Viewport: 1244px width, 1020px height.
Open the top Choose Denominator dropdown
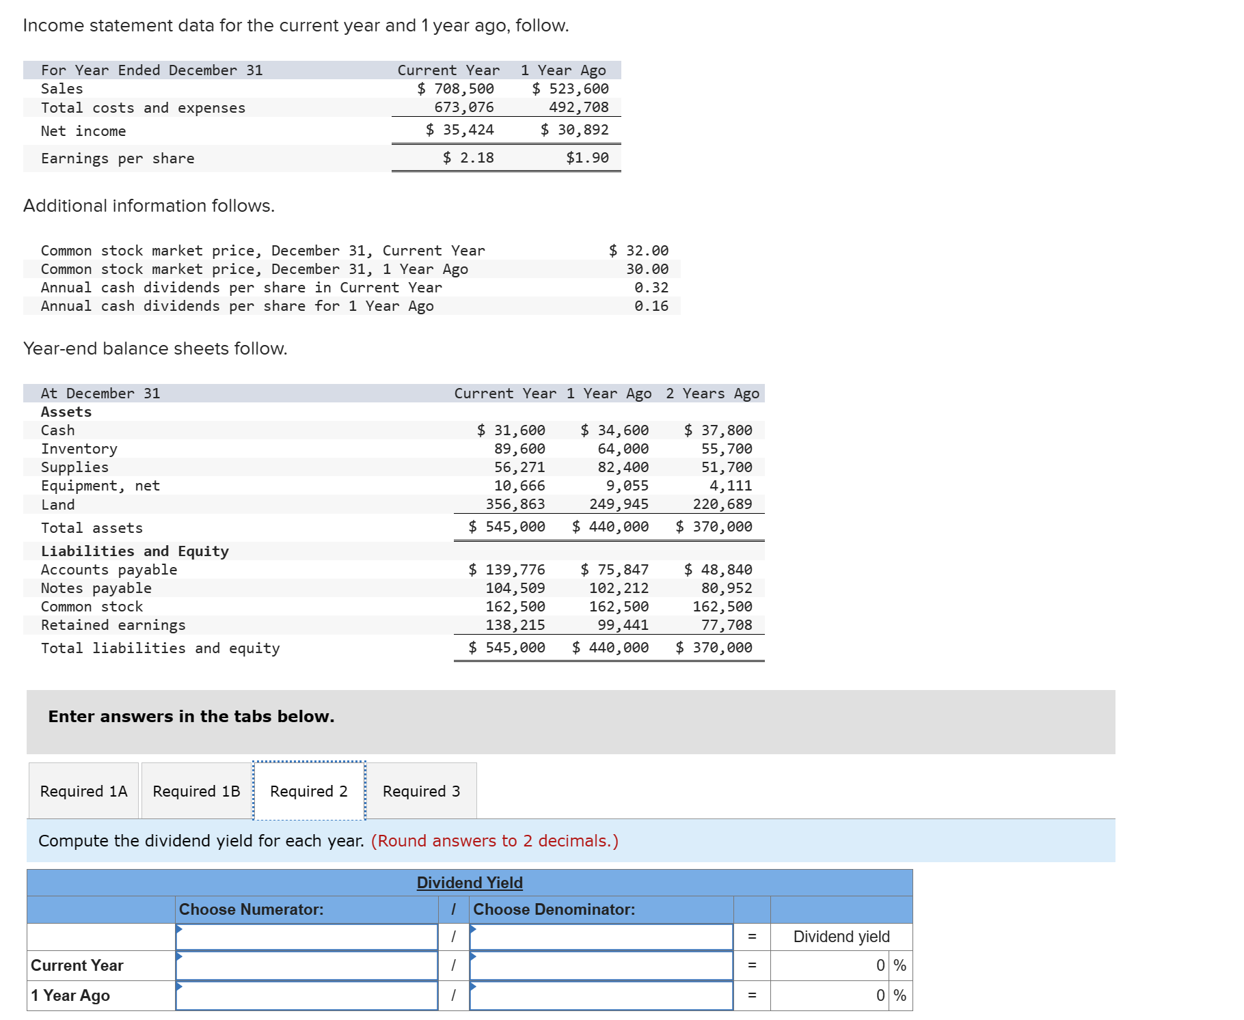point(601,937)
